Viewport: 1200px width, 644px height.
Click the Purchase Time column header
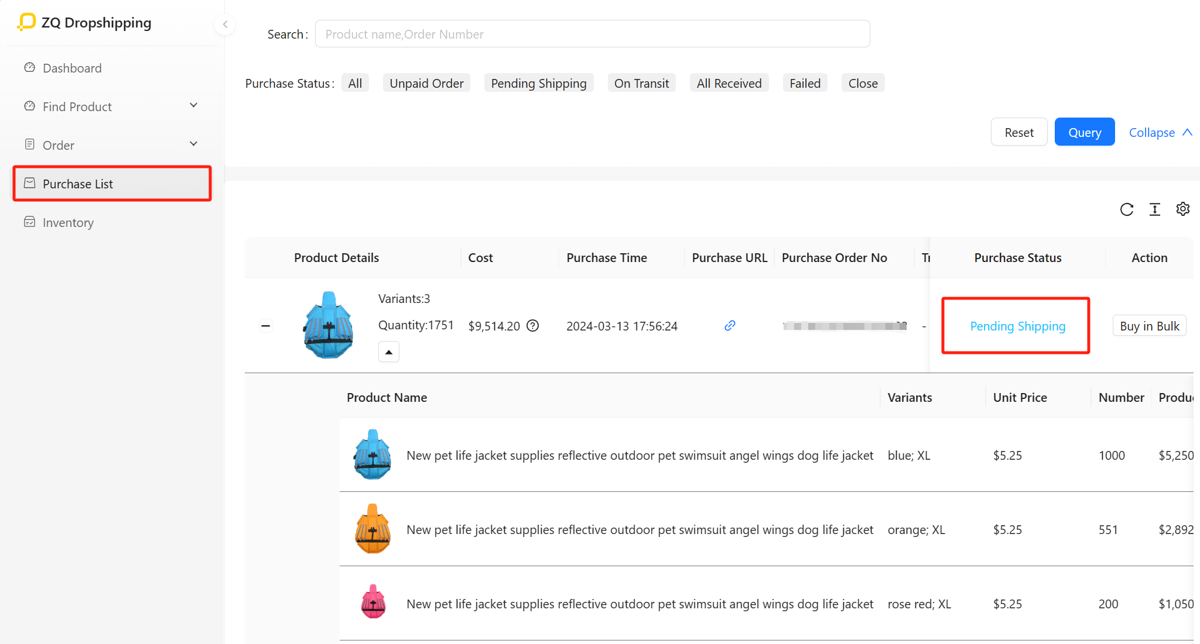pyautogui.click(x=607, y=257)
